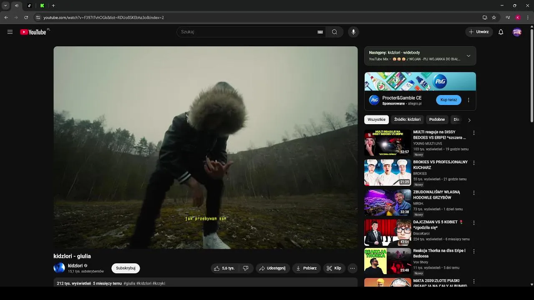Dislike the kidzlori - giulia video

pyautogui.click(x=246, y=268)
